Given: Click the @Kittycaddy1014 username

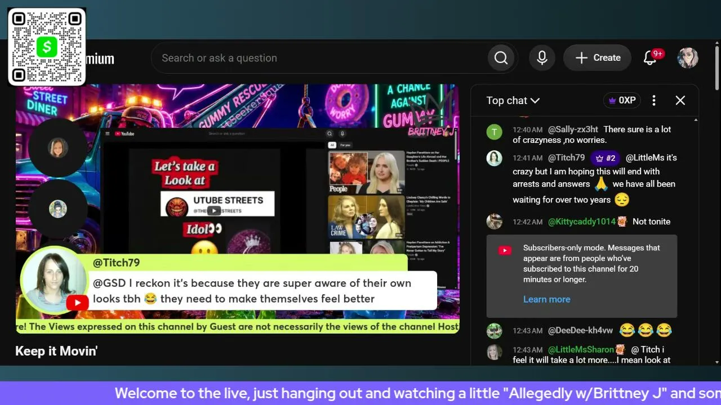Looking at the screenshot, I should [582, 222].
